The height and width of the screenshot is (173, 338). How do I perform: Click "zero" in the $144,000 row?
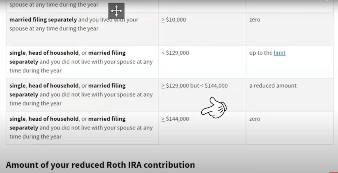(255, 119)
